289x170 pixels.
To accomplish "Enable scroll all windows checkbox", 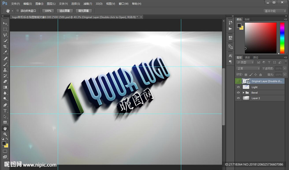I will (18, 11).
